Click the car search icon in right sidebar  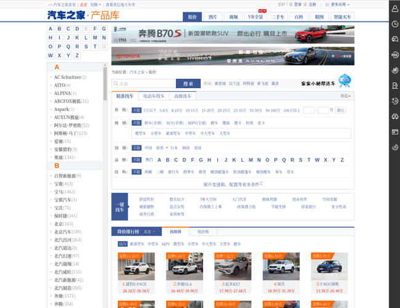tap(395, 39)
